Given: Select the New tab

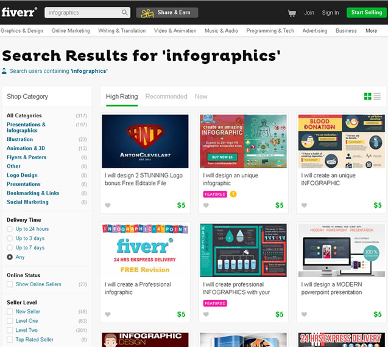Looking at the screenshot, I should click(x=201, y=97).
